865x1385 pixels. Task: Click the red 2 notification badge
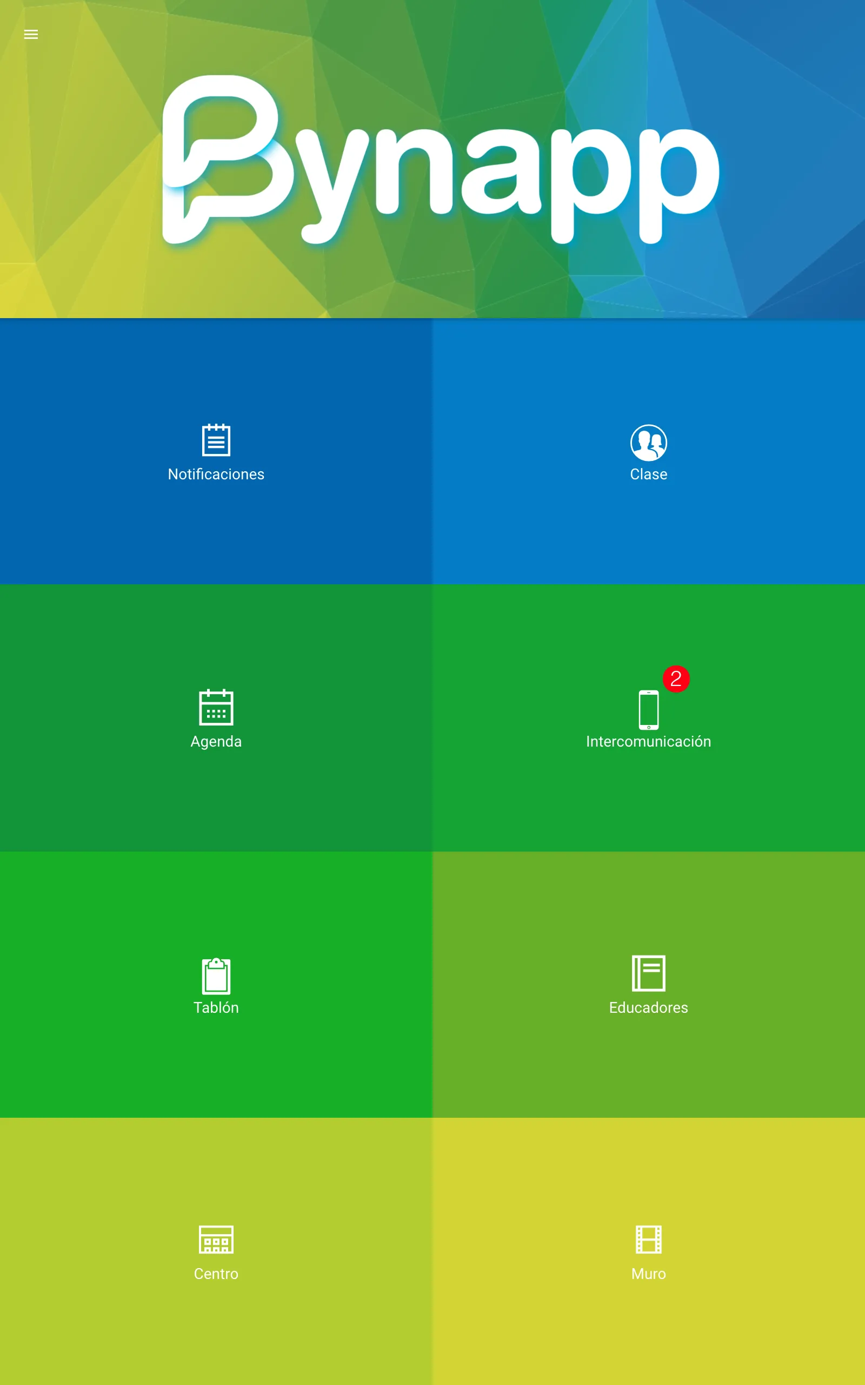point(676,679)
